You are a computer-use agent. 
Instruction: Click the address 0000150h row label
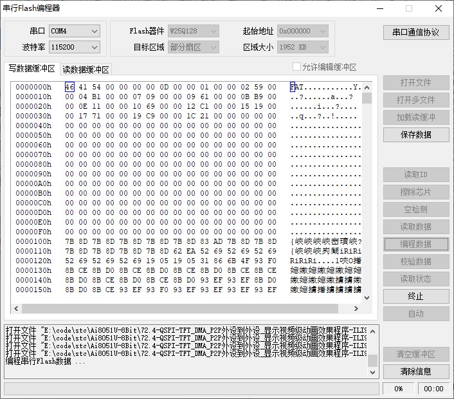33,290
